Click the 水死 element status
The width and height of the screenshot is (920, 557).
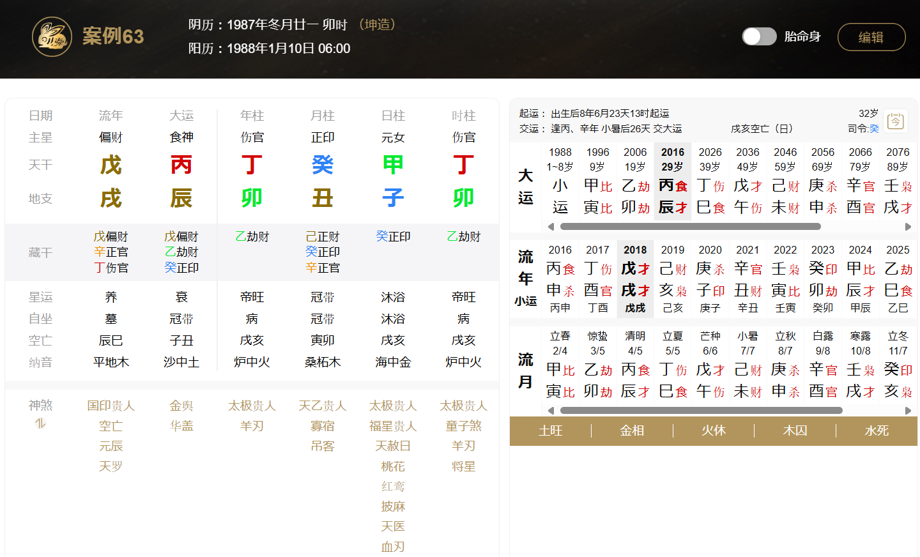[876, 431]
